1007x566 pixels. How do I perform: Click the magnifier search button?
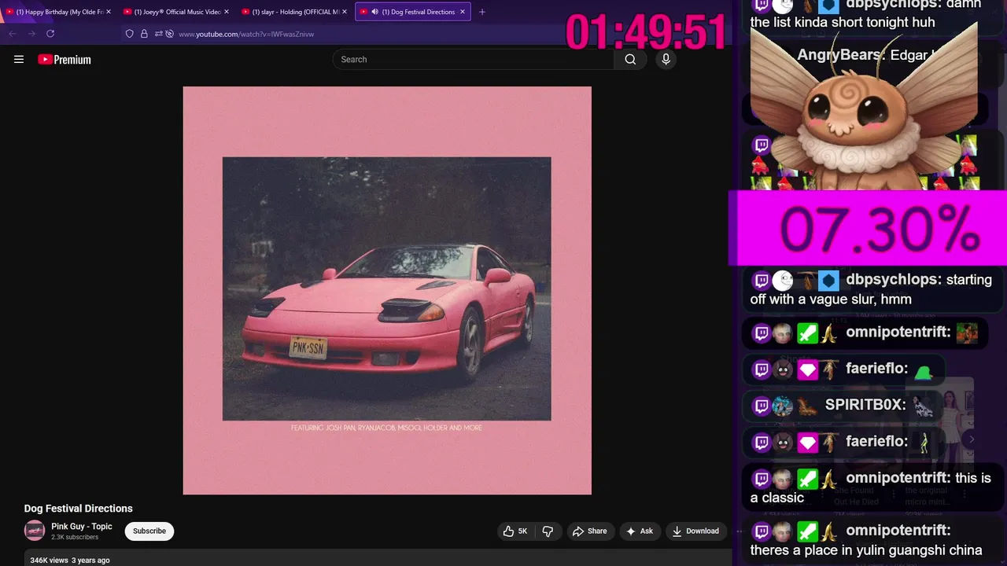[x=630, y=59]
